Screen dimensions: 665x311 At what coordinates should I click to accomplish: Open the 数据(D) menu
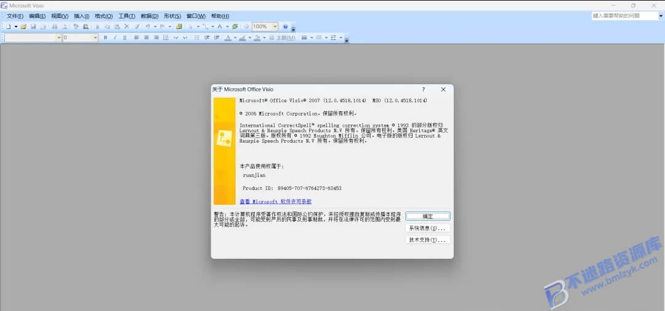pyautogui.click(x=149, y=16)
